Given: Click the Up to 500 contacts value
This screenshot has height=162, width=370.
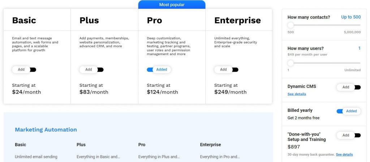Looking at the screenshot, I should pos(351,17).
